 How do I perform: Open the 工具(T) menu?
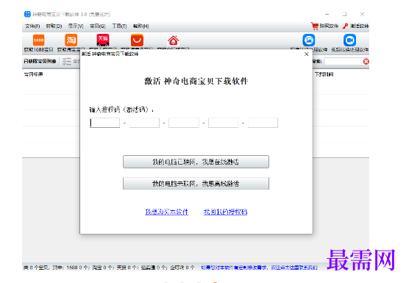(119, 26)
